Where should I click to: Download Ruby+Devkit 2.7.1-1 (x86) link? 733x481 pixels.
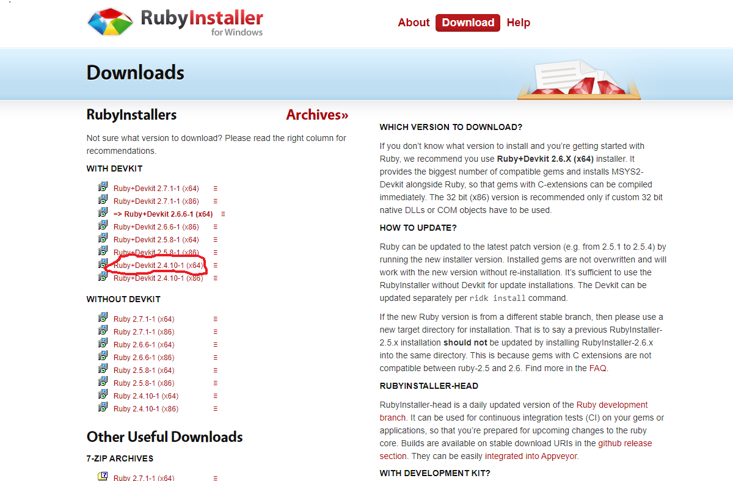(156, 201)
